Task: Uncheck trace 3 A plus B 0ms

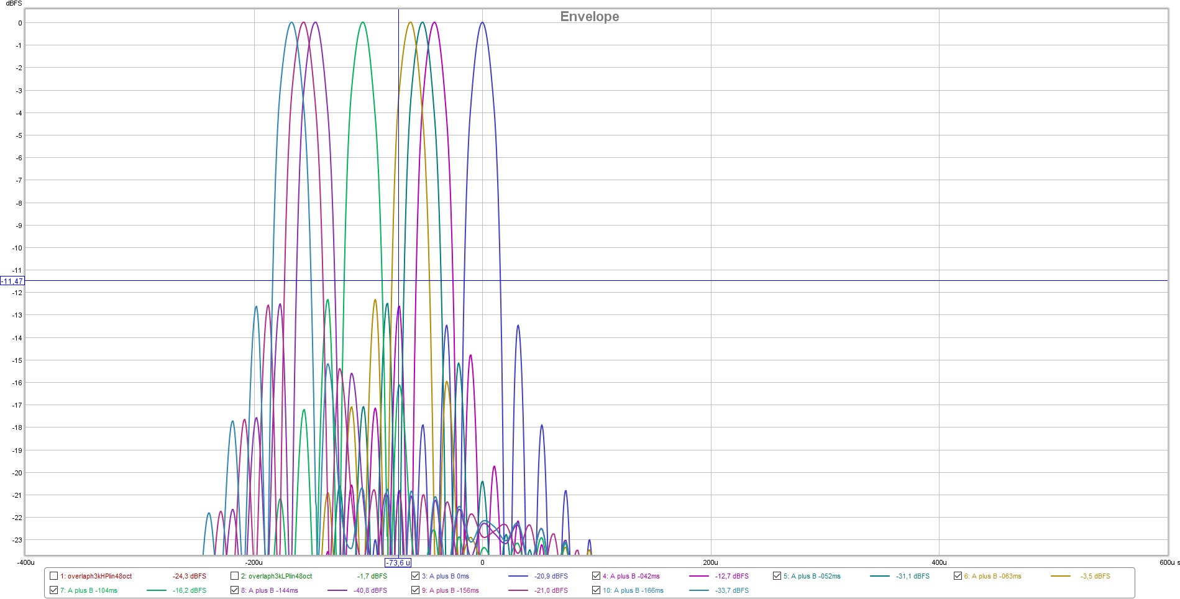Action: [x=416, y=576]
